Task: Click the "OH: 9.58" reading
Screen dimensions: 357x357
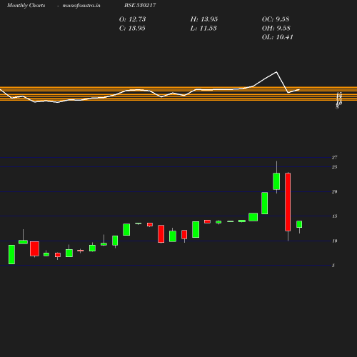Action: 276,28
